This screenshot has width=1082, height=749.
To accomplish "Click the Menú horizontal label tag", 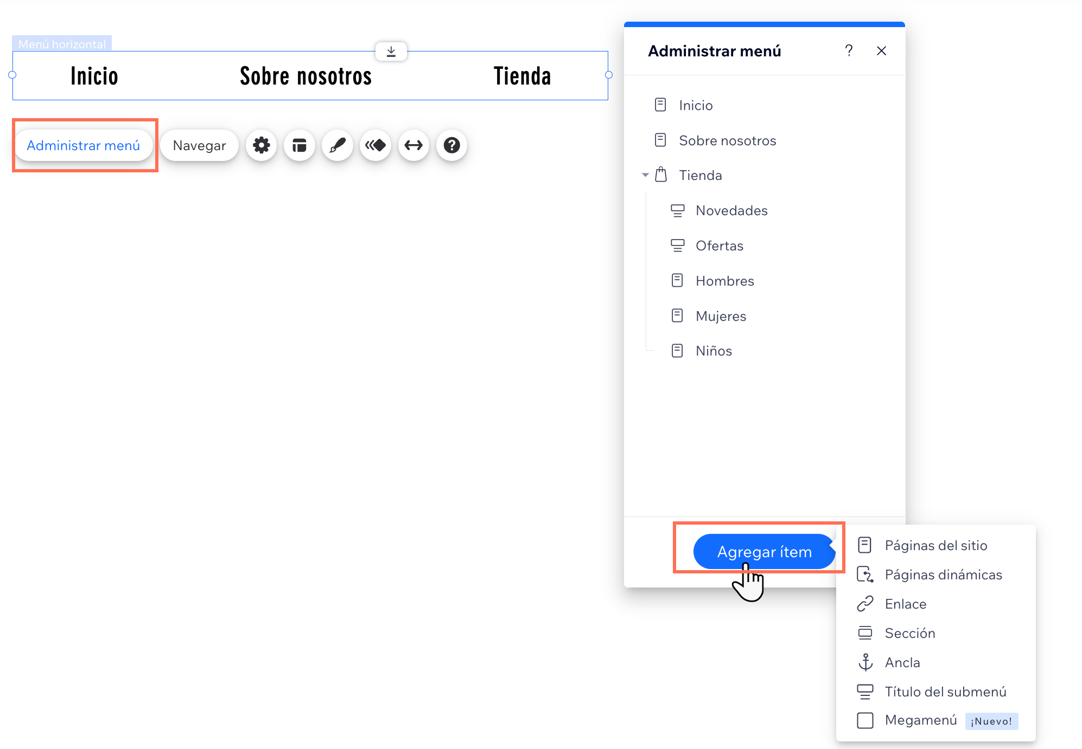I will (62, 44).
